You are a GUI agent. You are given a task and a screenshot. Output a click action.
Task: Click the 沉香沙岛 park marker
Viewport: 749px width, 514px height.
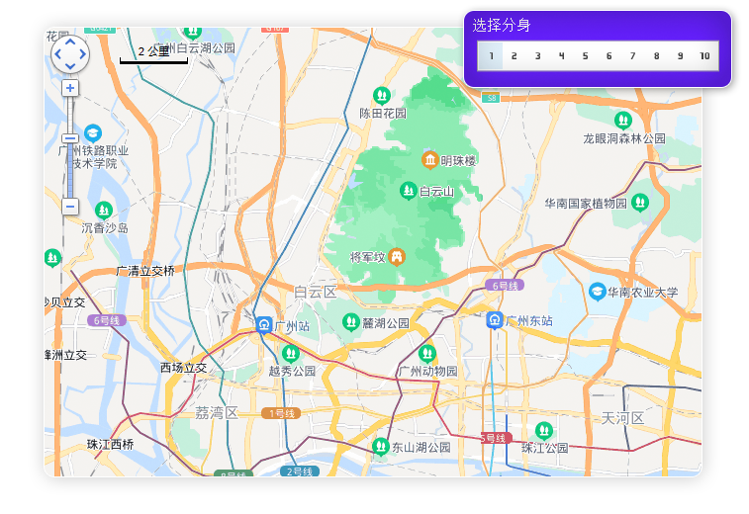pyautogui.click(x=104, y=210)
